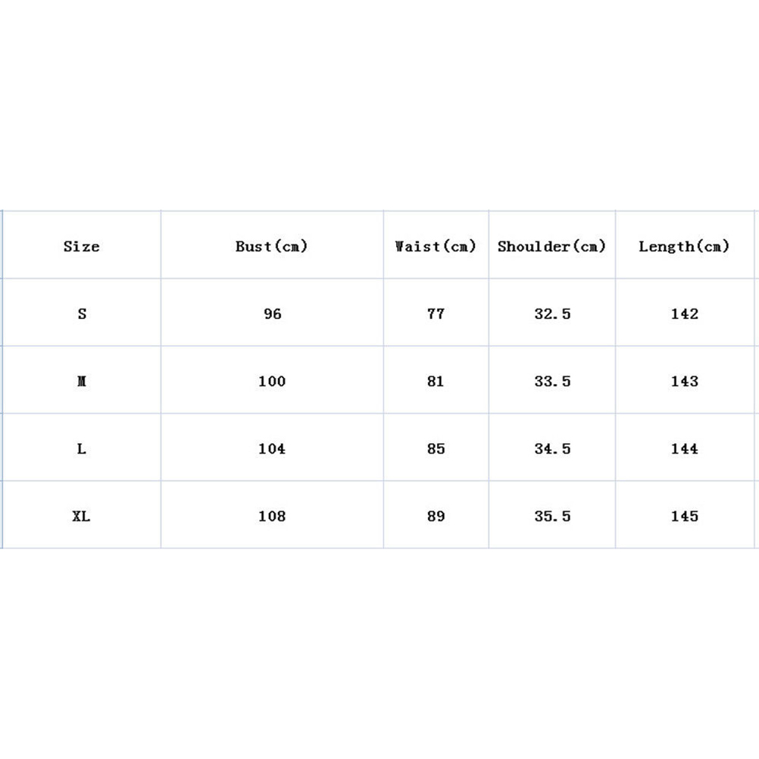Select the size S row label

click(82, 314)
